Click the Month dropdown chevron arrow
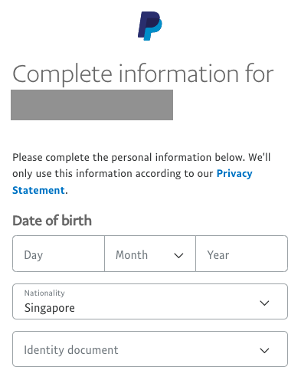The width and height of the screenshot is (301, 380). tap(178, 255)
